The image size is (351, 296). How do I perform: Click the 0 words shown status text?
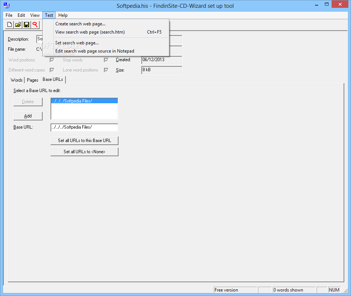(x=288, y=290)
